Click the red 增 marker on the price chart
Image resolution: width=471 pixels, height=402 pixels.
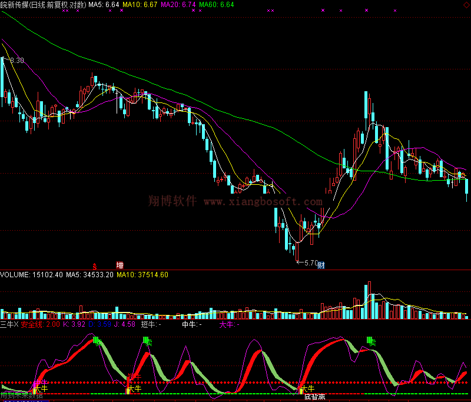pyautogui.click(x=120, y=265)
